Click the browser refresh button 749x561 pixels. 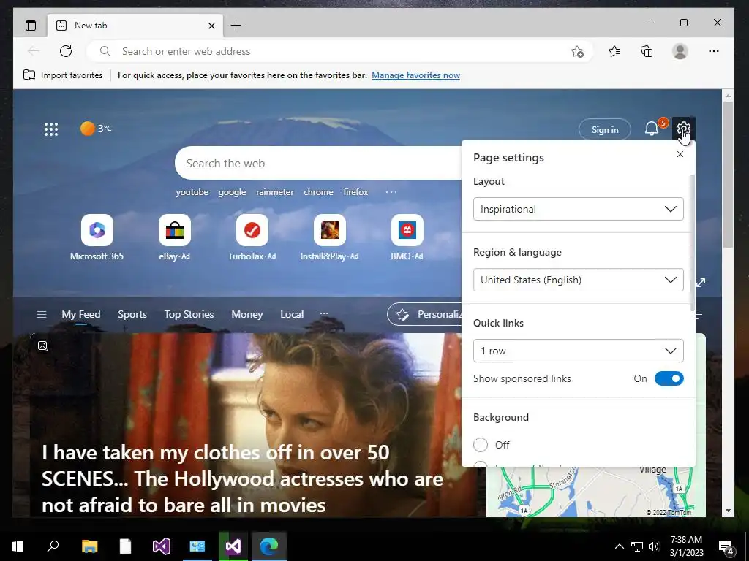coord(66,51)
